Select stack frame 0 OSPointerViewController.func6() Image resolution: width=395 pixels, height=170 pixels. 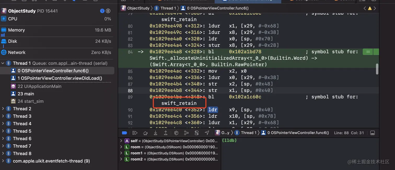pyautogui.click(x=57, y=71)
